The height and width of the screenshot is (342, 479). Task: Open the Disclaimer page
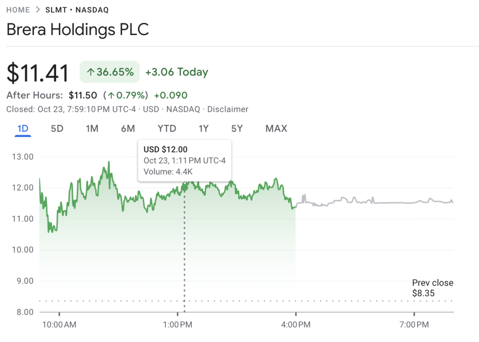click(x=228, y=109)
